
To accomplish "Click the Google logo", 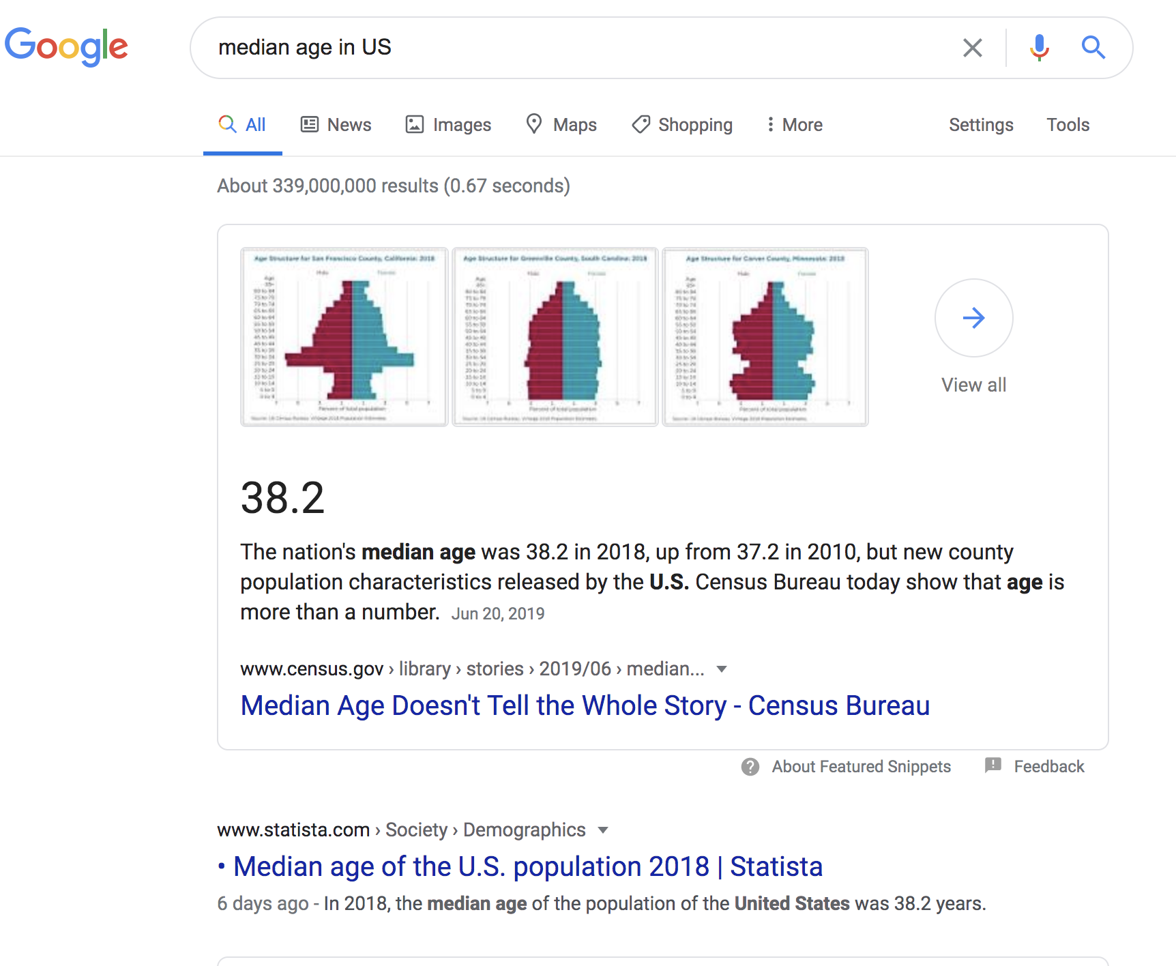I will [66, 46].
